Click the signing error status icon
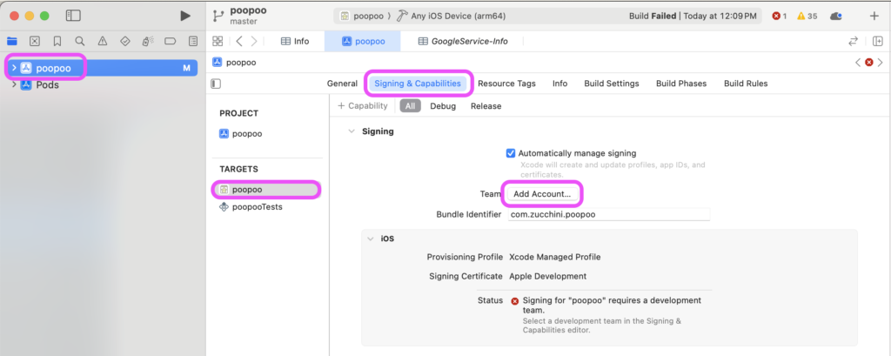This screenshot has width=891, height=356. [515, 301]
